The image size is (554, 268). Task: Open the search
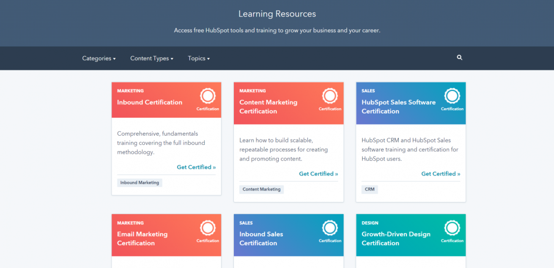(459, 57)
